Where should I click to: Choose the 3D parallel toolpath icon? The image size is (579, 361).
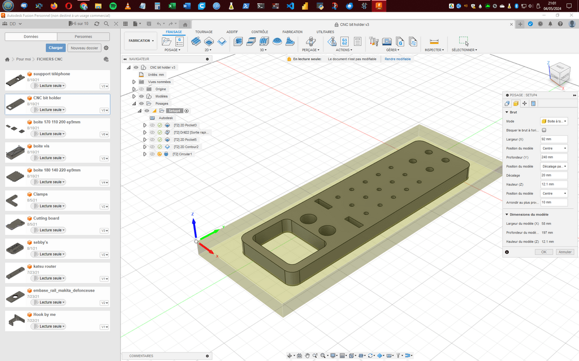(264, 42)
